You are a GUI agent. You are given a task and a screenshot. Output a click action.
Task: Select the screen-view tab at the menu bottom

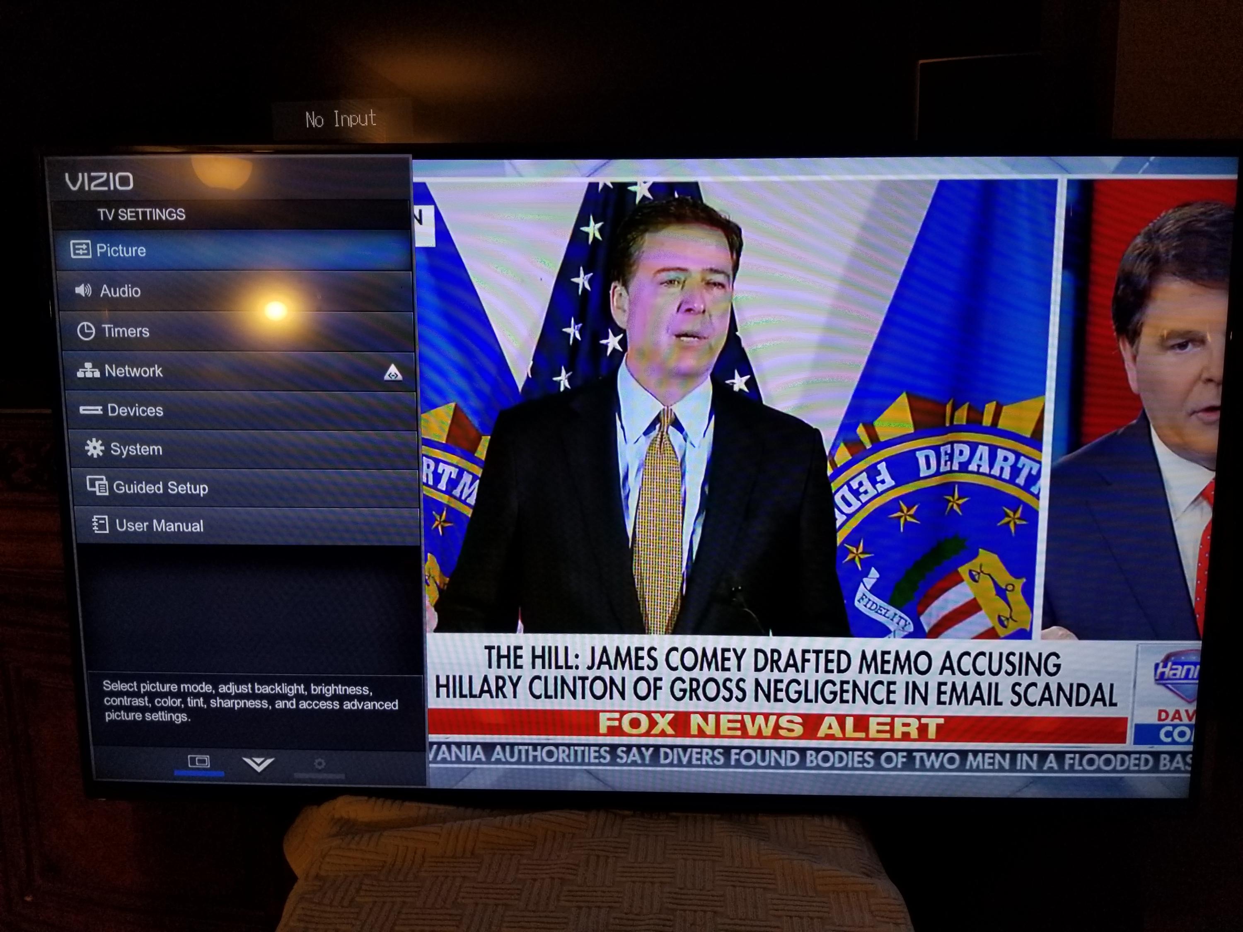(x=198, y=762)
